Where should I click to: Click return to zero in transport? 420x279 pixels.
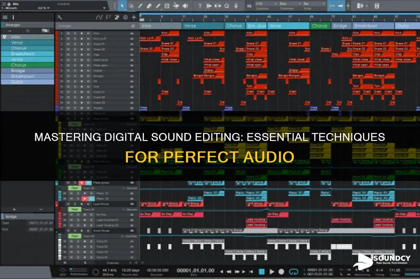(x=251, y=272)
